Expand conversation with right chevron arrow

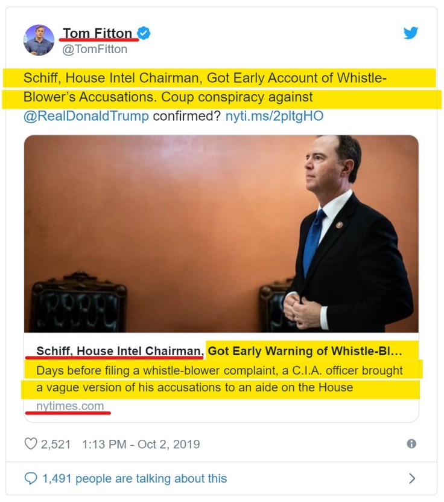[412, 478]
